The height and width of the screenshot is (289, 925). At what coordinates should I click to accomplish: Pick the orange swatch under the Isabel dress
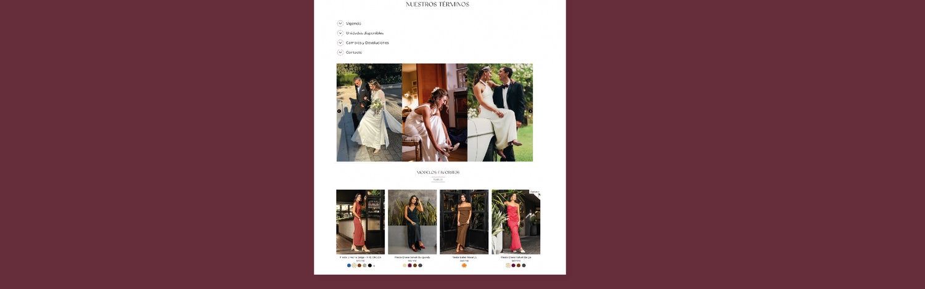click(x=464, y=266)
